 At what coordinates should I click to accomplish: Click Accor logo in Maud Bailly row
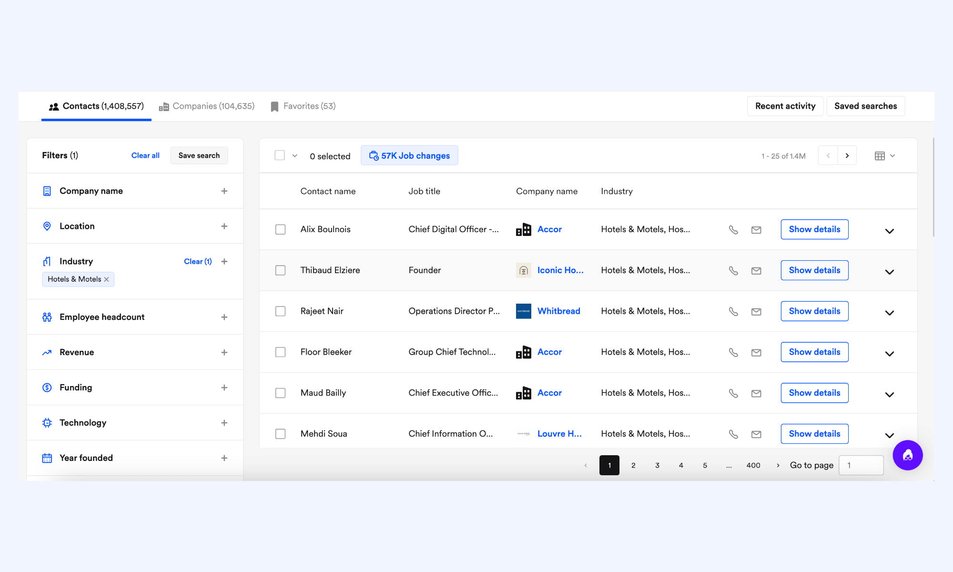(x=524, y=393)
